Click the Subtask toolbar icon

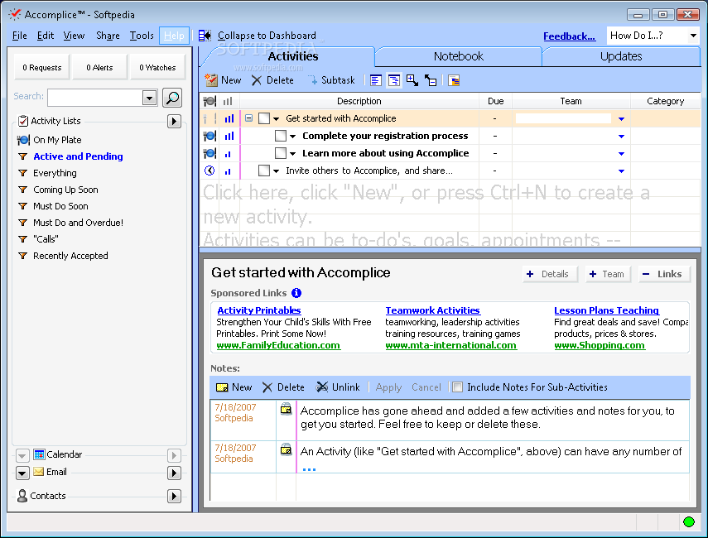pyautogui.click(x=312, y=80)
